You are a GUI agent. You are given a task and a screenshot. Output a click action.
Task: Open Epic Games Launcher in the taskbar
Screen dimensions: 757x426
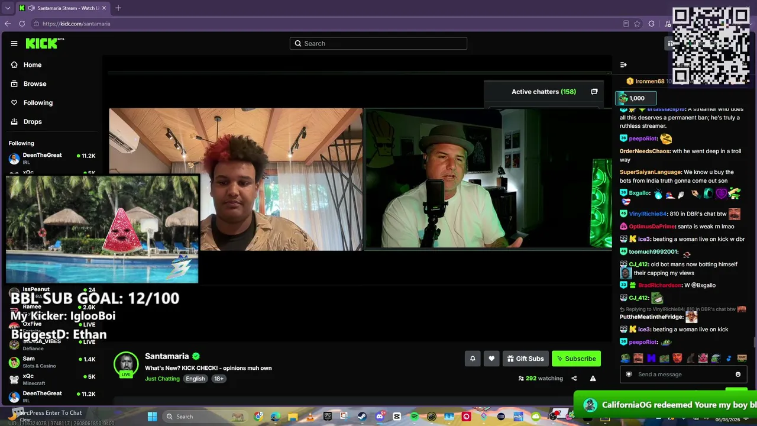[328, 417]
